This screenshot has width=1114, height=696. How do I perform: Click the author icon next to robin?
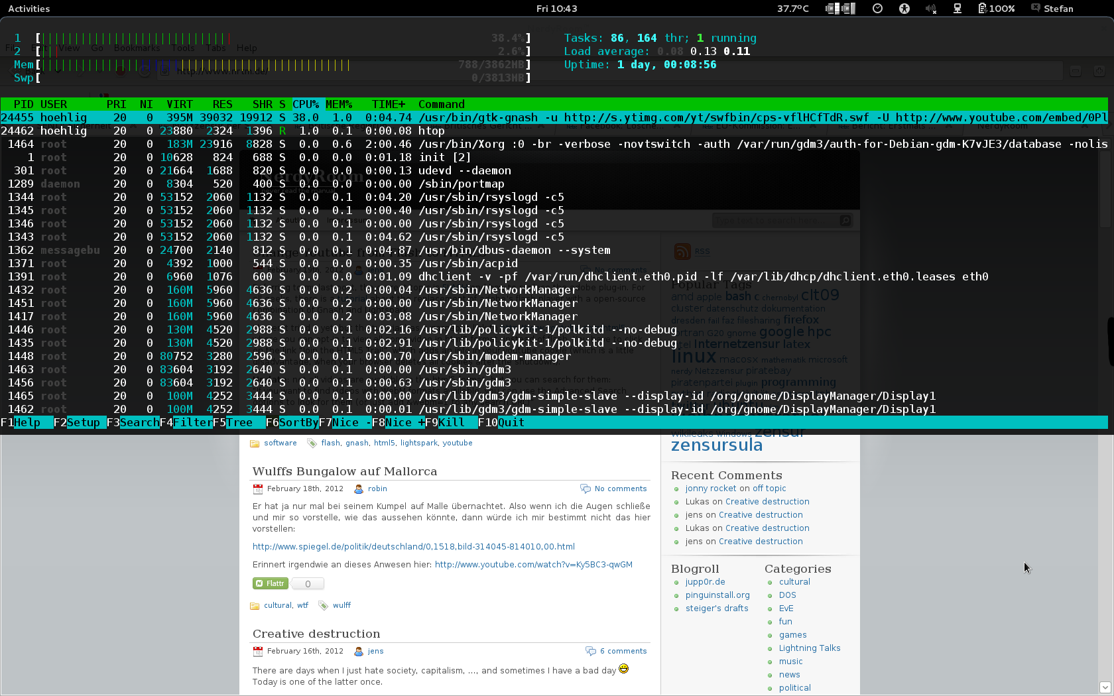coord(359,489)
